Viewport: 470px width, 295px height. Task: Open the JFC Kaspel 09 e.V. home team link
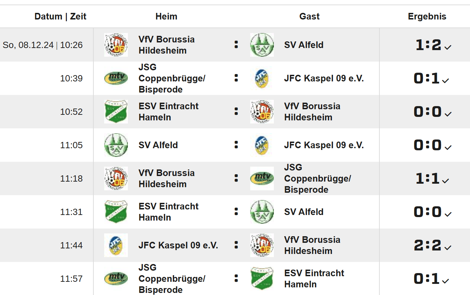coord(178,245)
